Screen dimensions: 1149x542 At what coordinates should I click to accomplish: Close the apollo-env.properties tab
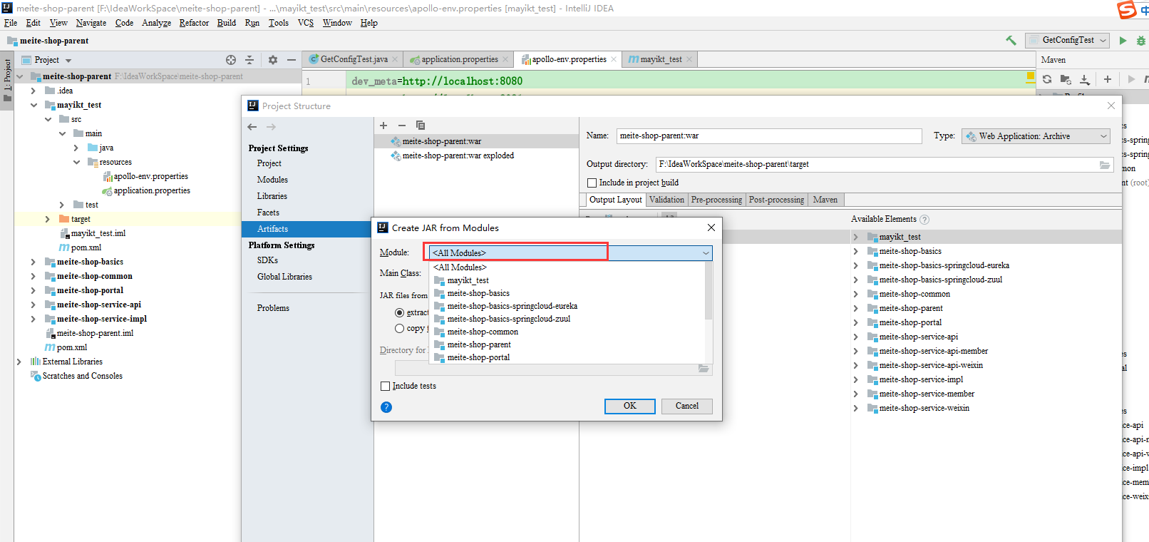[x=613, y=59]
